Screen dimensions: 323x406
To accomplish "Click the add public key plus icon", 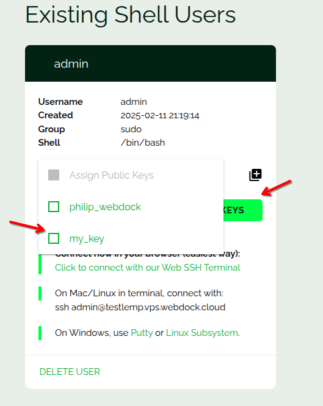I will pos(256,175).
